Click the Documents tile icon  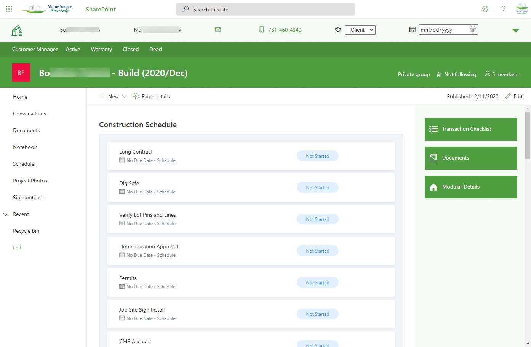point(433,158)
